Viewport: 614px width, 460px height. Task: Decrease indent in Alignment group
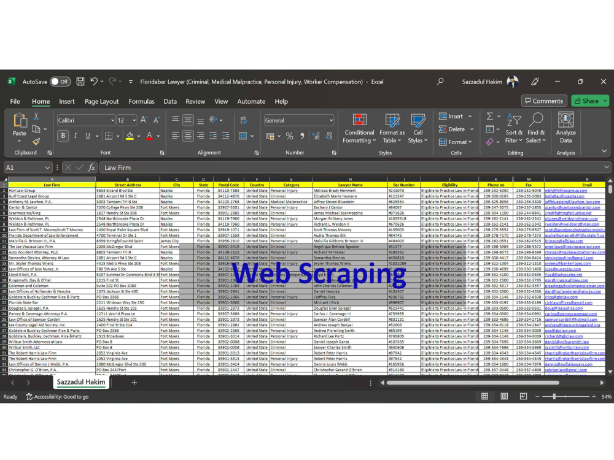point(213,136)
